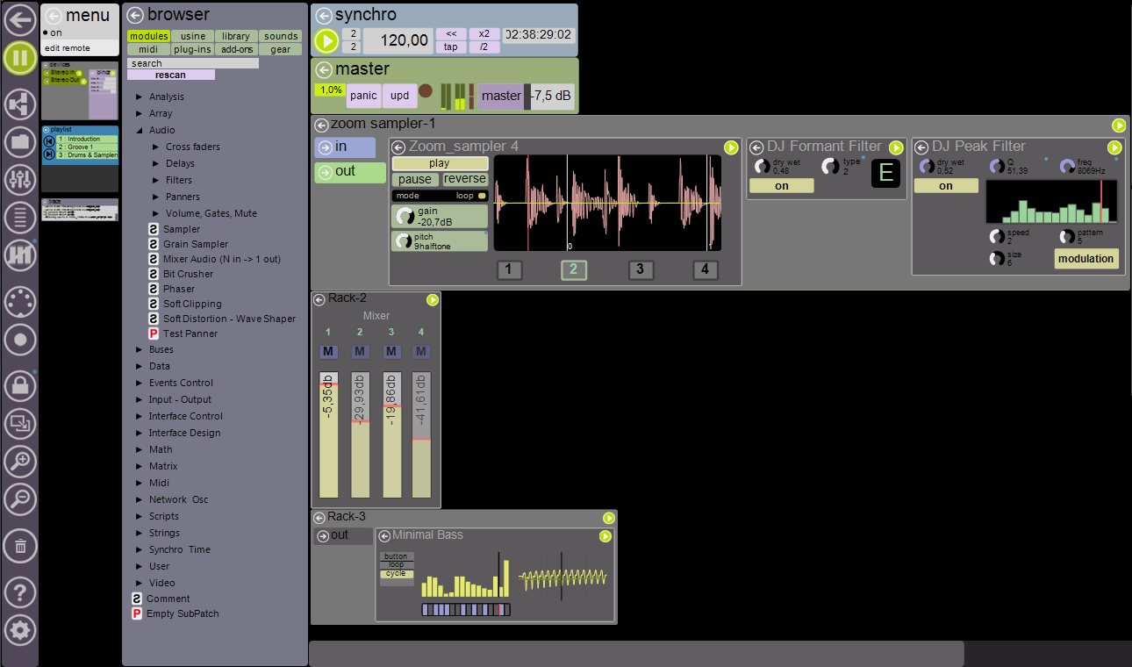Open the plug-ins tab
Viewport: 1132px width, 667px height.
[x=191, y=49]
